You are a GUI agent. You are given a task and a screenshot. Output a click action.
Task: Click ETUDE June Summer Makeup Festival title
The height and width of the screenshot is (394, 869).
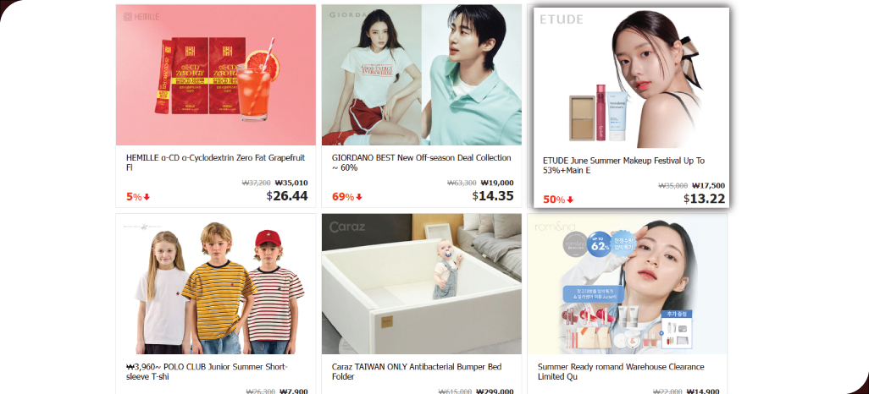pos(623,166)
